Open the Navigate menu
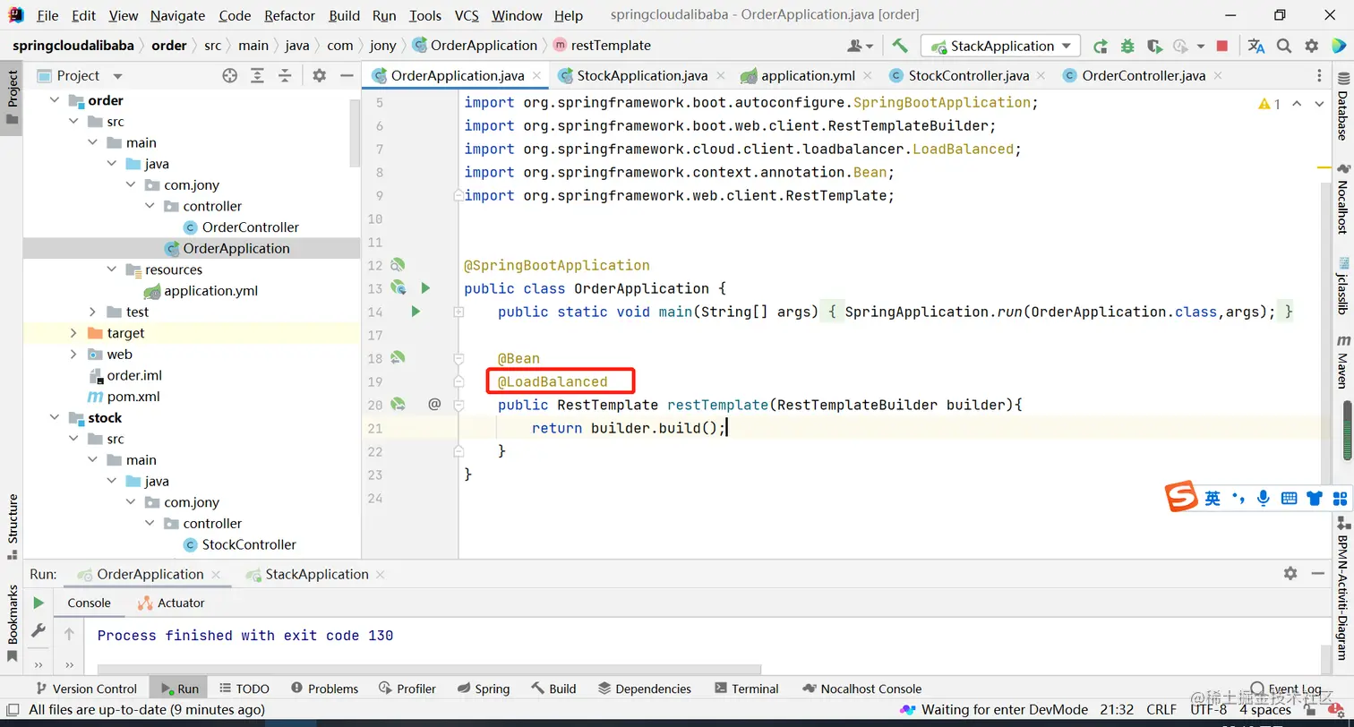Viewport: 1354px width, 727px height. (x=177, y=15)
